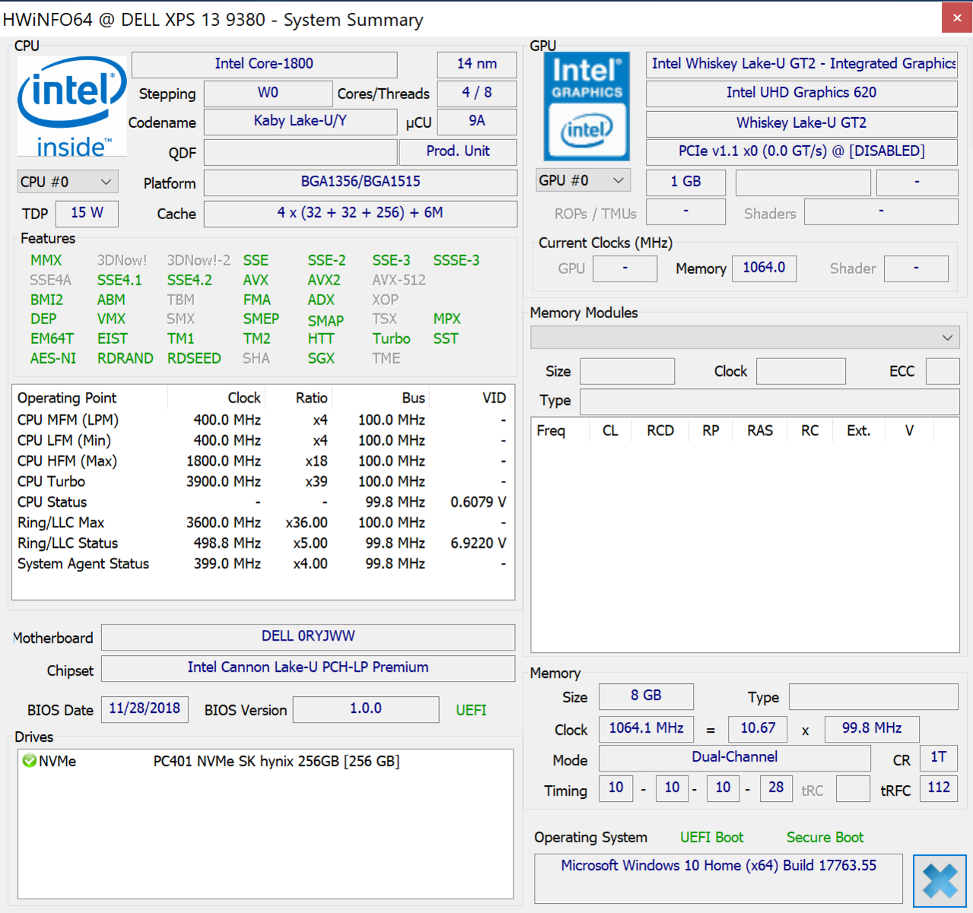Click the SGX feature label
This screenshot has height=913, width=973.
click(x=321, y=358)
